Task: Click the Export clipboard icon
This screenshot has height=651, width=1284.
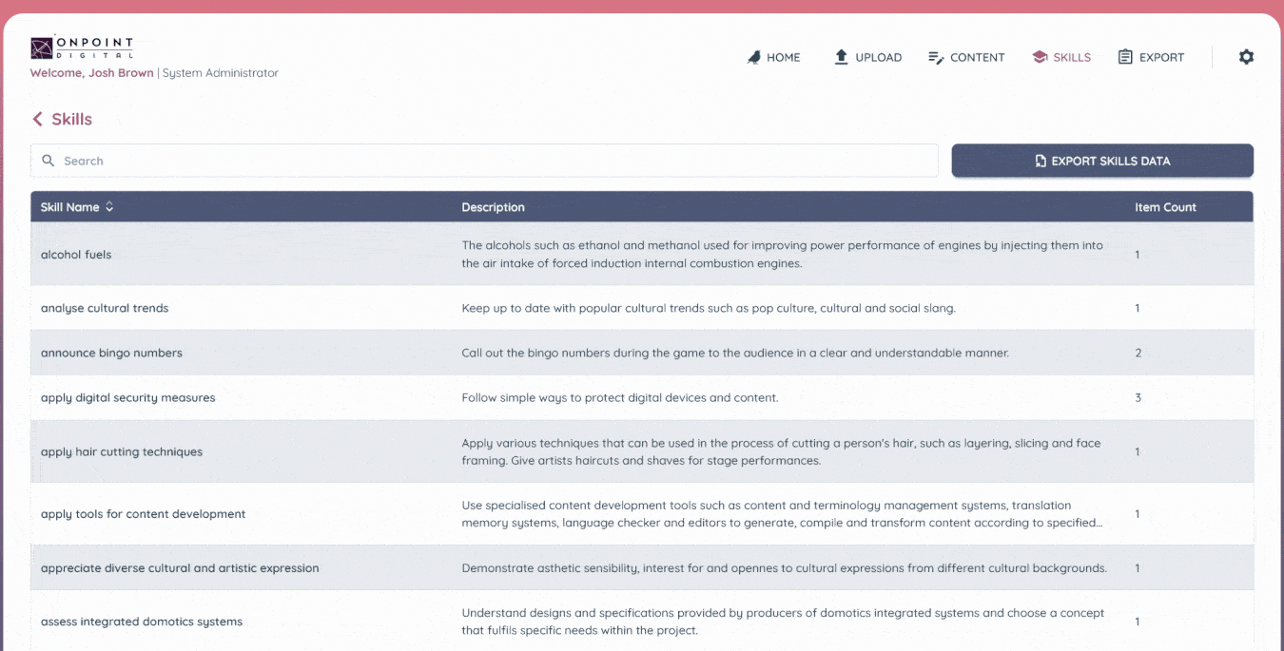Action: 1125,57
